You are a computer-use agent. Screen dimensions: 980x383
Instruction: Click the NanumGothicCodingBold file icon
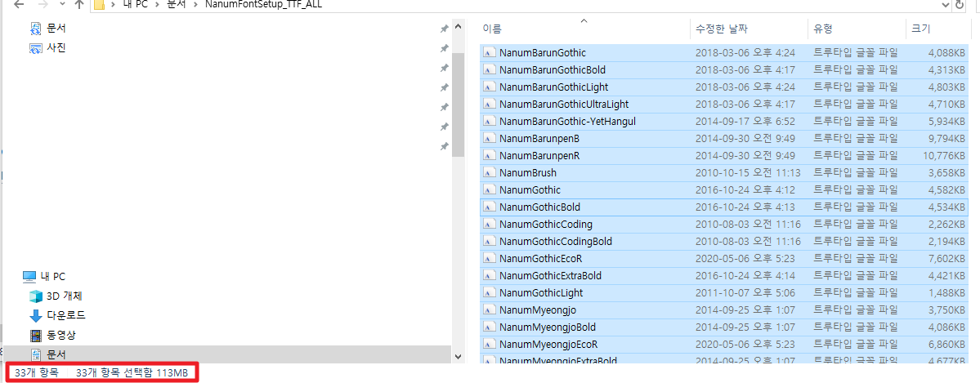click(x=490, y=241)
